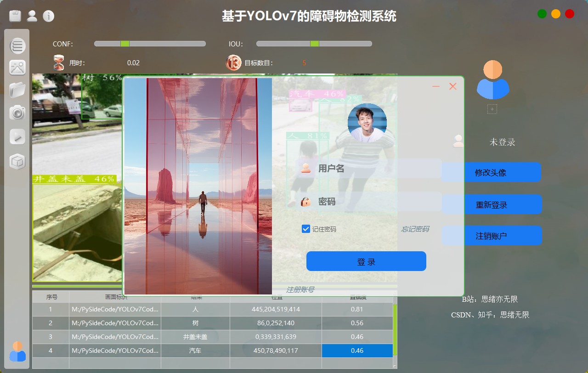Screen dimensions: 588x373
Task: Click the username person icon in login form
Action: 306,168
